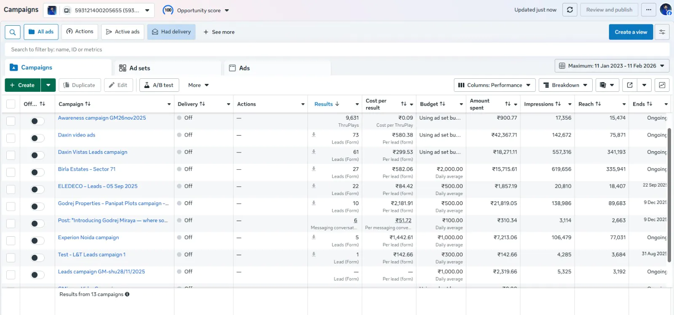Screen dimensions: 674x315
Task: Sort by the Delivery column arrows
Action: tap(202, 104)
